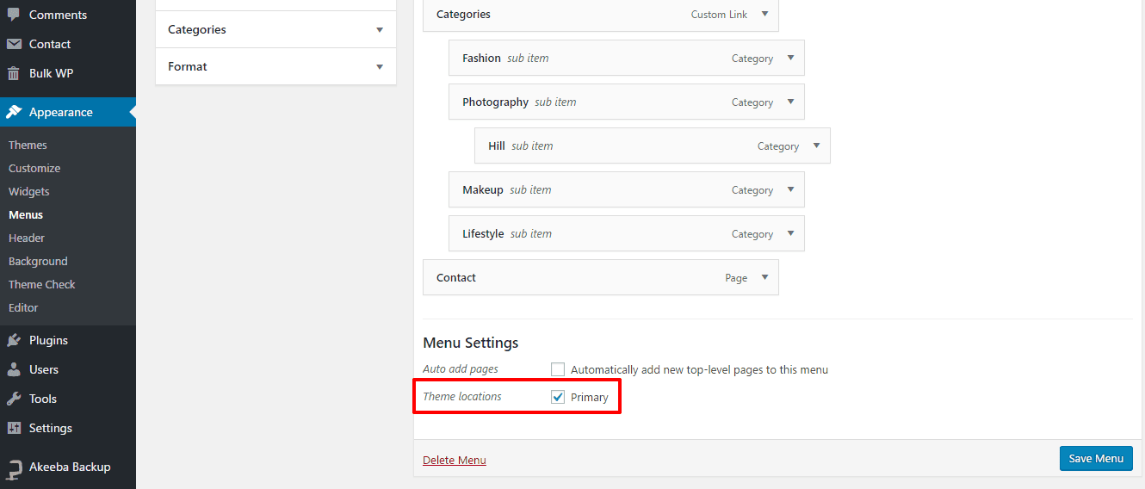Click the Akeeba Backup icon
Screen dimensions: 1145x489
click(x=14, y=467)
